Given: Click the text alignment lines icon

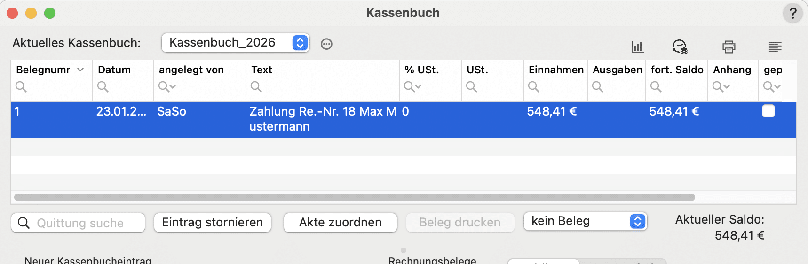Looking at the screenshot, I should point(775,47).
